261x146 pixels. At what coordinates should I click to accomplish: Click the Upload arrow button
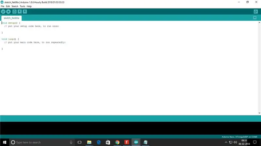click(8, 12)
